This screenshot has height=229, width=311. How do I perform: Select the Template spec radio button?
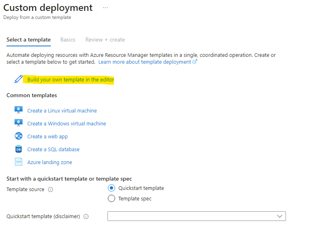point(111,198)
